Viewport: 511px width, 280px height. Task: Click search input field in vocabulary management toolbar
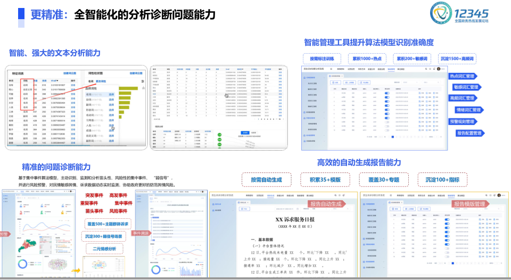pos(431,83)
